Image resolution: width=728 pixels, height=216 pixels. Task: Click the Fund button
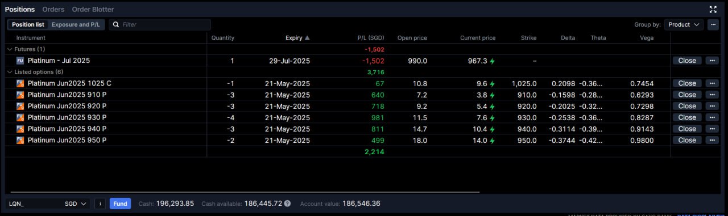click(120, 204)
